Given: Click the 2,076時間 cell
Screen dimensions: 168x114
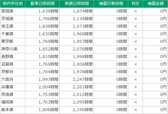Looking at the screenshot, I should (x=77, y=49).
